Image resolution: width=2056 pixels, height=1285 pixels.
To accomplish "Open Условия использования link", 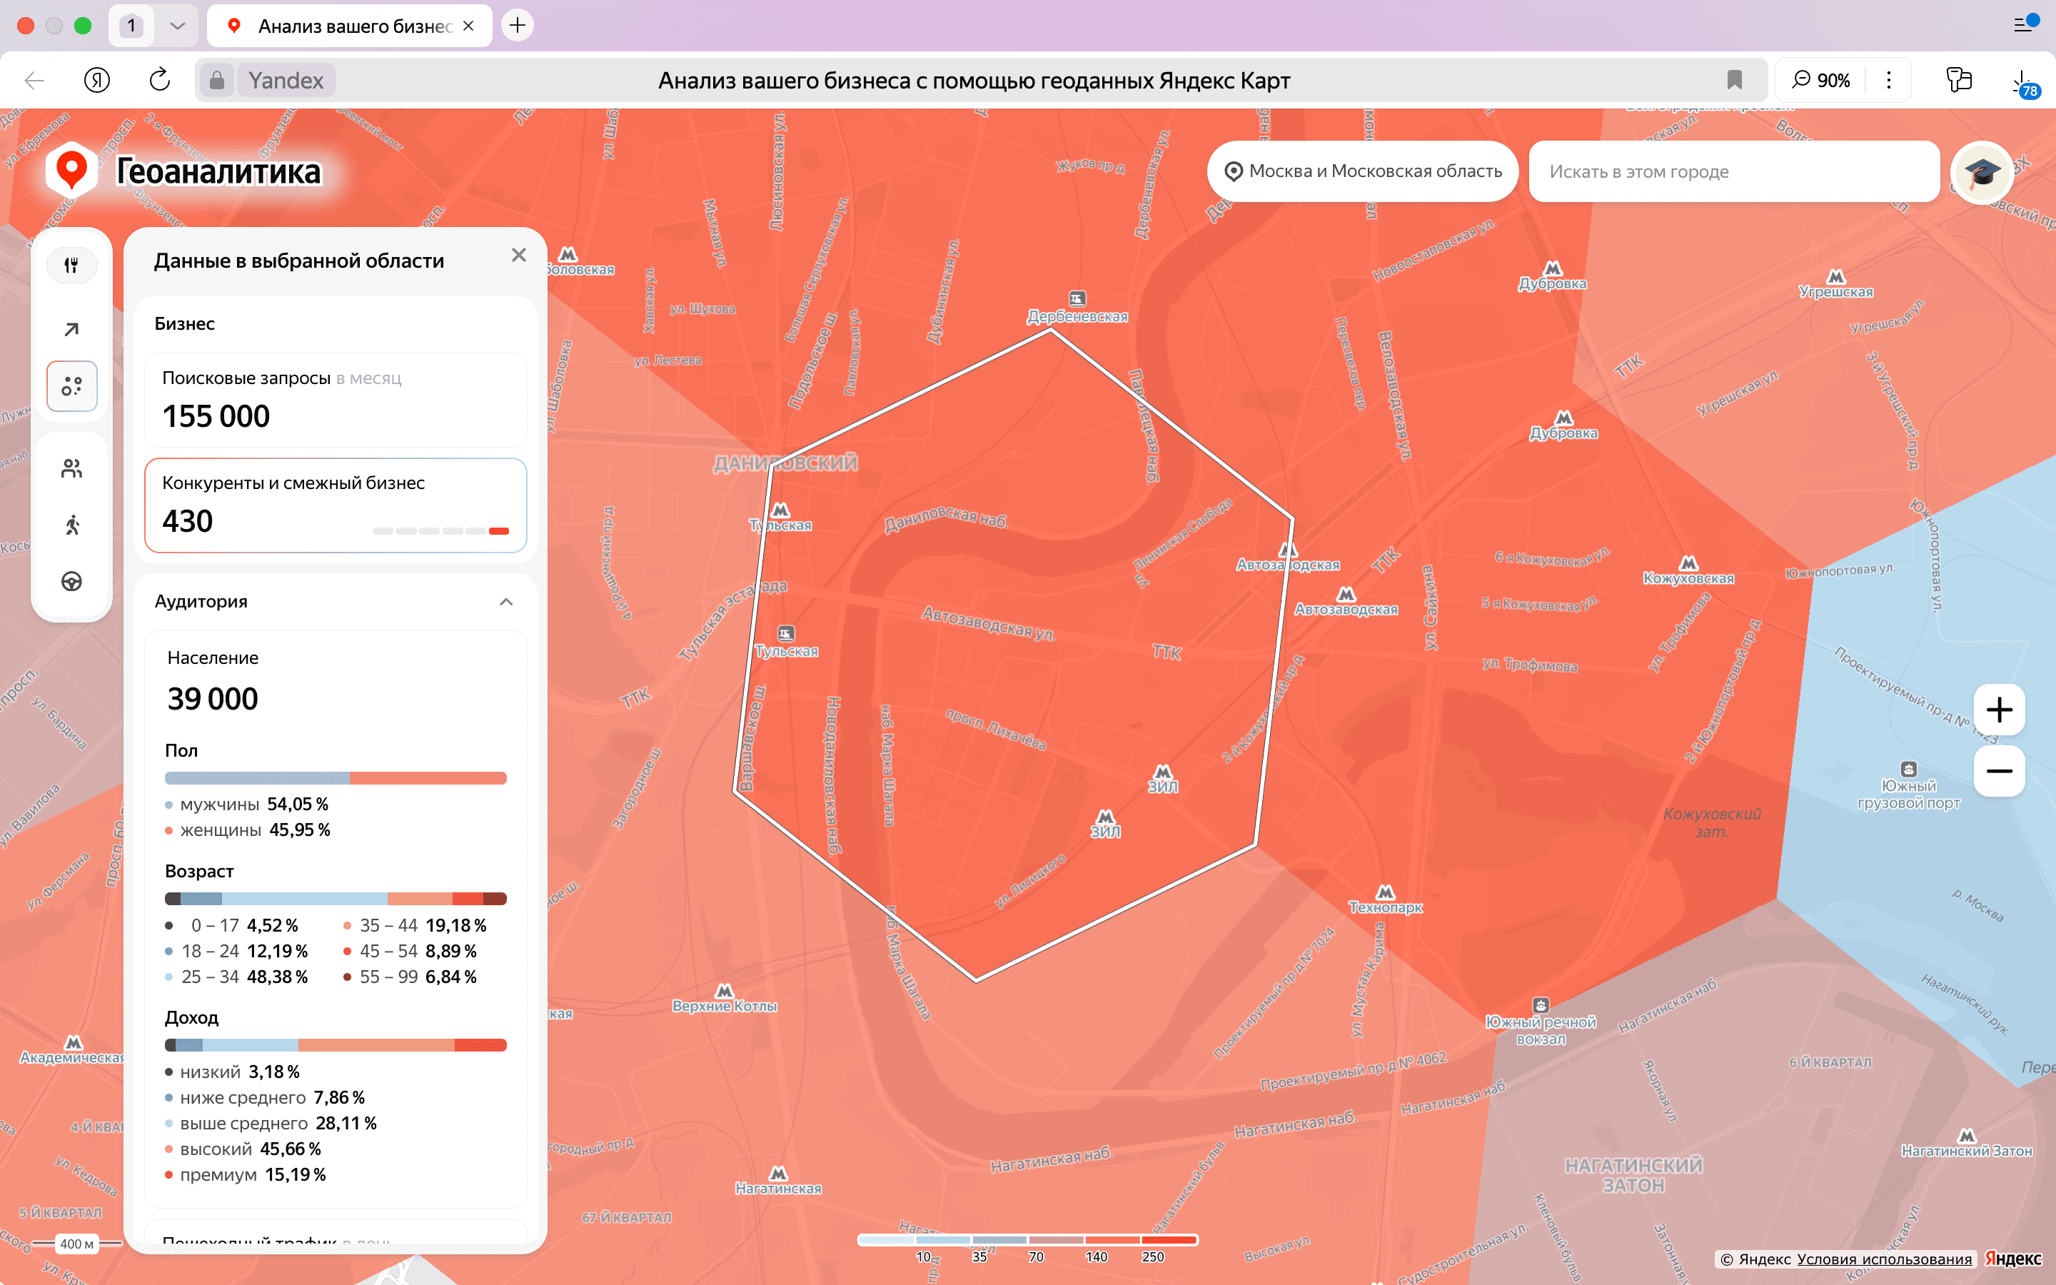I will pos(1883,1259).
